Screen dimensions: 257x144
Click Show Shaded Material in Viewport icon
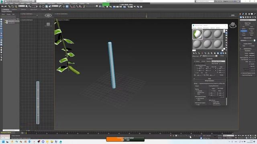click(x=218, y=53)
